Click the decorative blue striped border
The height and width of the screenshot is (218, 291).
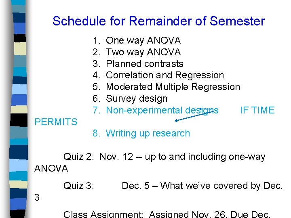coord(18,109)
